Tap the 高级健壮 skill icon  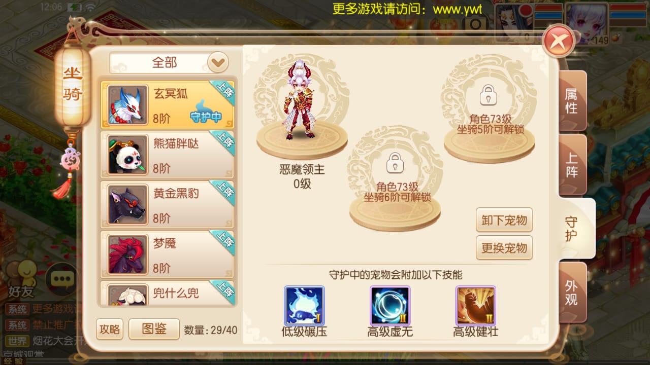click(x=476, y=306)
